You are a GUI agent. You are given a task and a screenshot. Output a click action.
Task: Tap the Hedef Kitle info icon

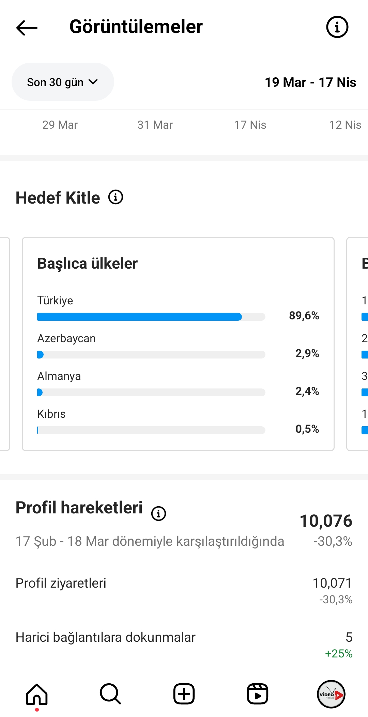point(116,197)
